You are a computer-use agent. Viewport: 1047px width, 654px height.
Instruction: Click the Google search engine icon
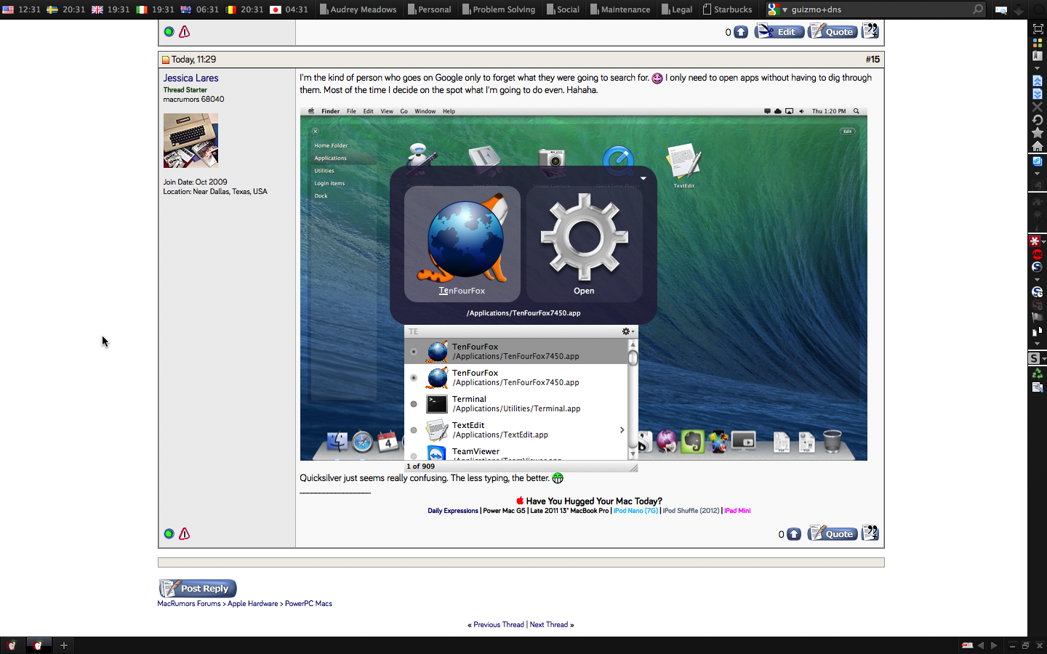point(774,9)
